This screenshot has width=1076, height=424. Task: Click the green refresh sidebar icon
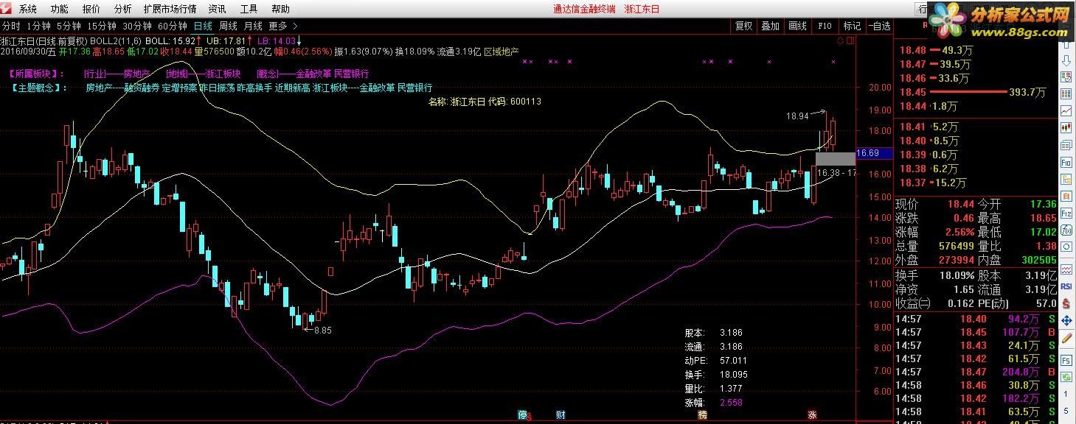(1066, 377)
